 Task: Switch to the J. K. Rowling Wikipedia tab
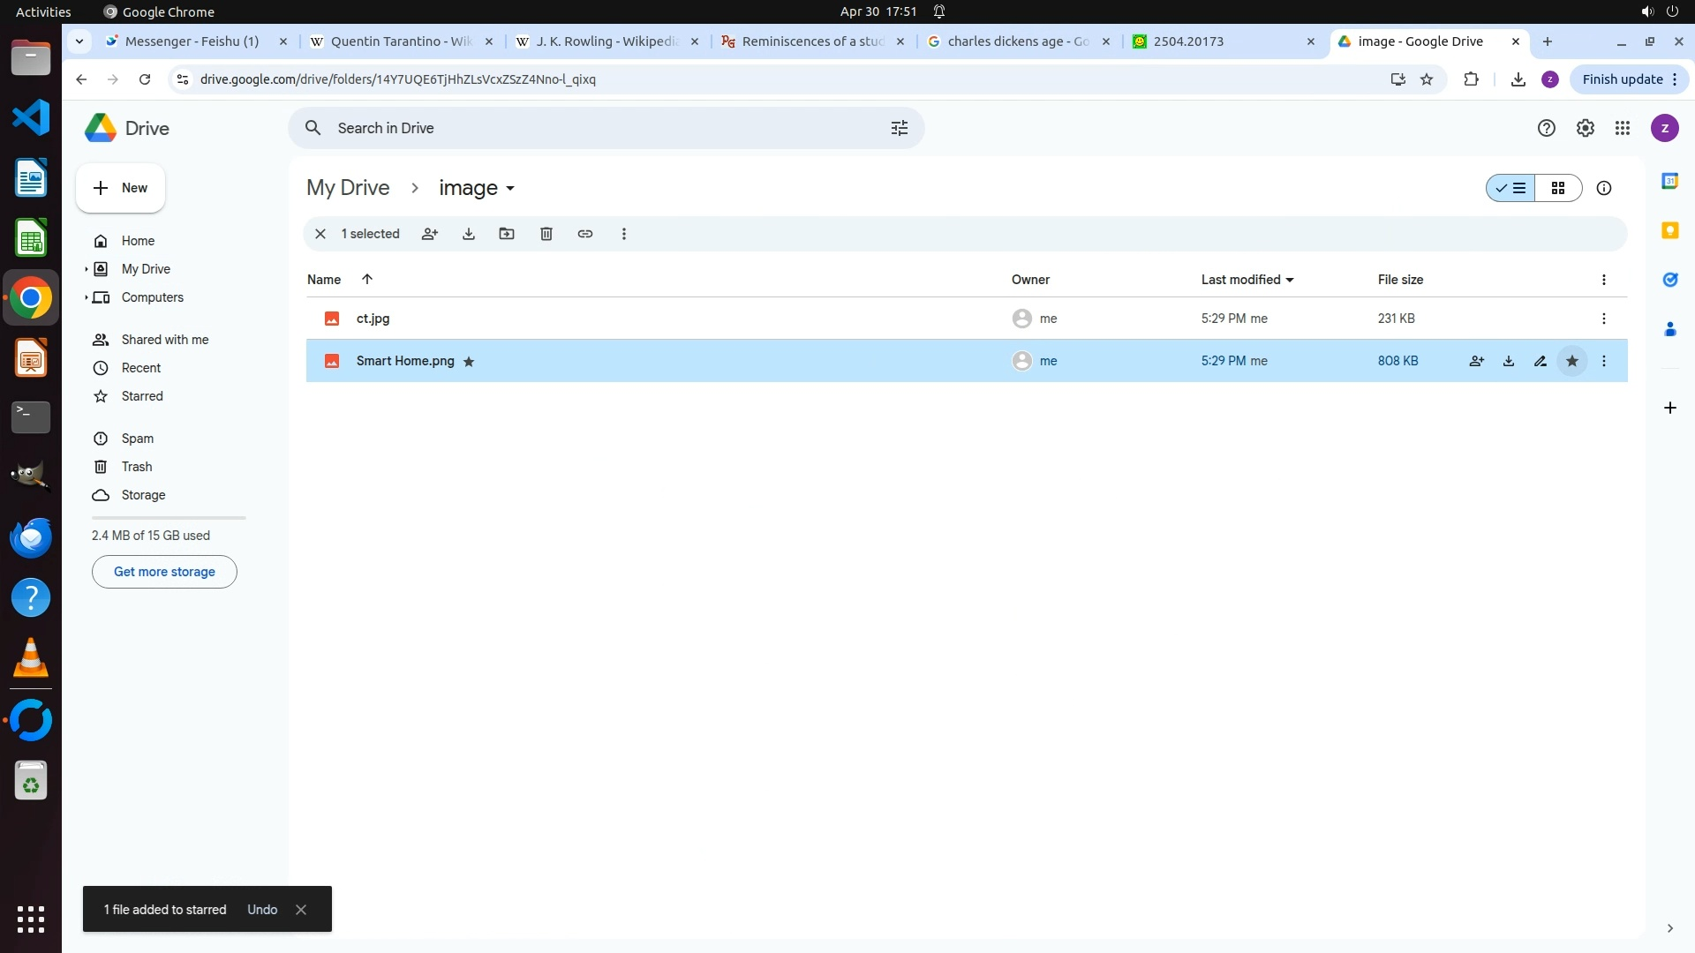coord(606,41)
